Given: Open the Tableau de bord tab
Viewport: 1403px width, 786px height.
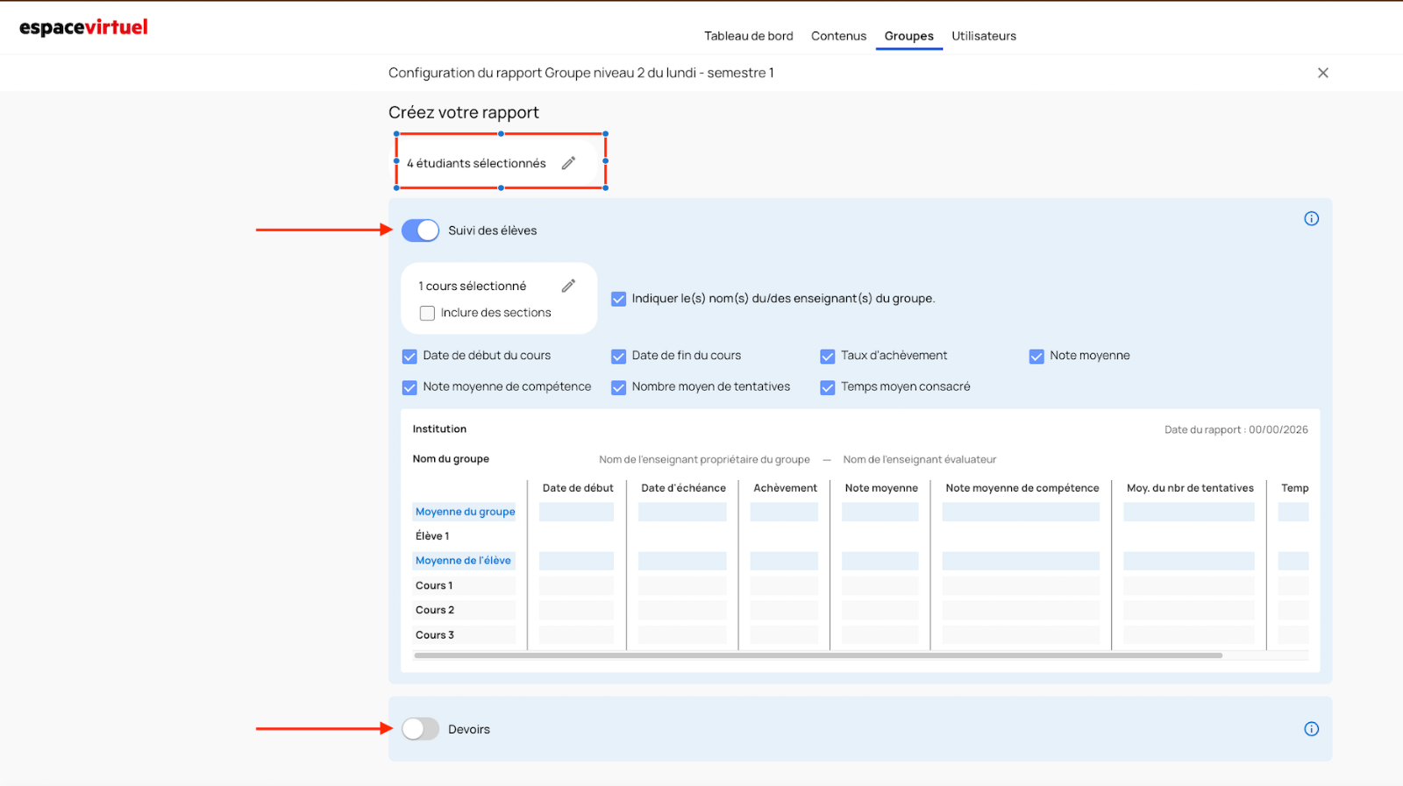Looking at the screenshot, I should [748, 36].
